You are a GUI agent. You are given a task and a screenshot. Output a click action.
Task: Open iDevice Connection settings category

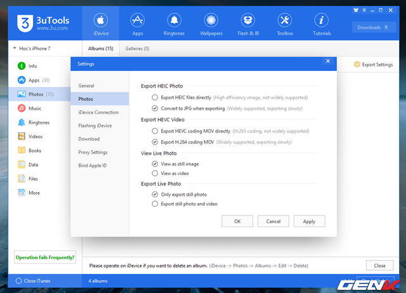click(x=100, y=112)
